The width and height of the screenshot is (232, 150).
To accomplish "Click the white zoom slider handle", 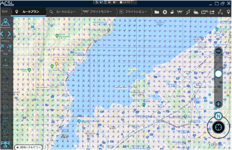I will pos(218,74).
